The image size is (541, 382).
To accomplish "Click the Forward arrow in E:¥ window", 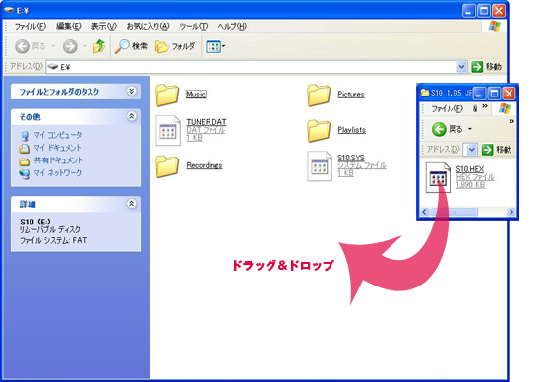I will [x=70, y=46].
